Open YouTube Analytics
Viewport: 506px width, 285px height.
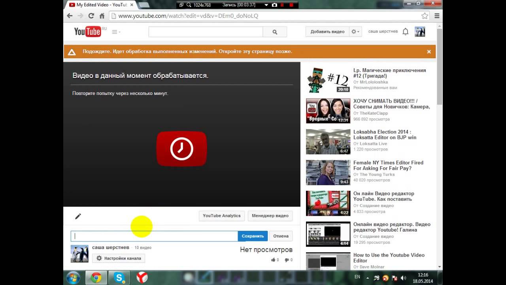[x=221, y=216]
